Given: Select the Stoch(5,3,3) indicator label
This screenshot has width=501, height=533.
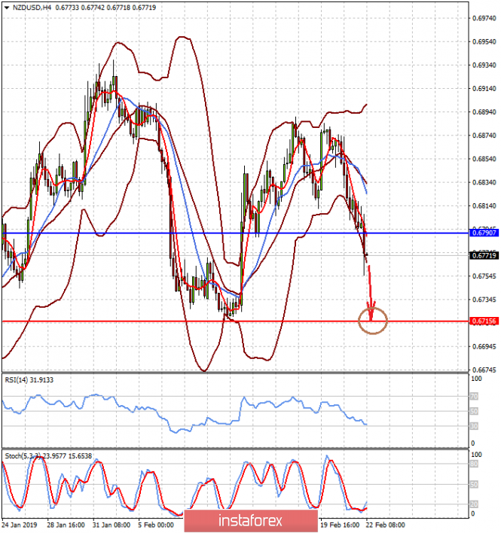Looking at the screenshot, I should coord(48,456).
